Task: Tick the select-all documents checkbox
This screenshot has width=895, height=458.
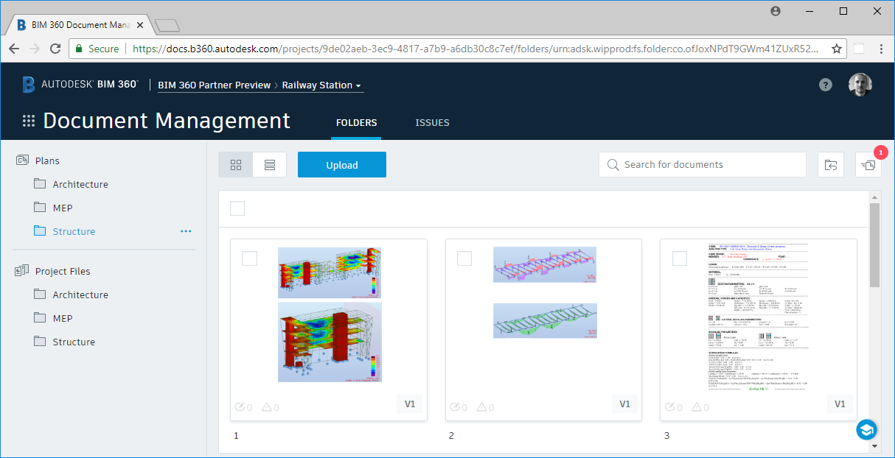Action: pyautogui.click(x=237, y=208)
